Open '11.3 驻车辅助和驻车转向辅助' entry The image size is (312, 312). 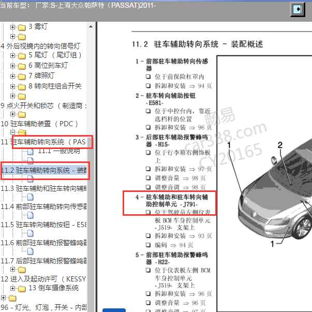click(43, 188)
